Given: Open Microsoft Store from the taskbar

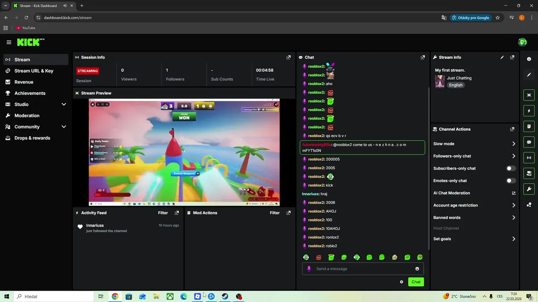Looking at the screenshot, I should coord(129,297).
